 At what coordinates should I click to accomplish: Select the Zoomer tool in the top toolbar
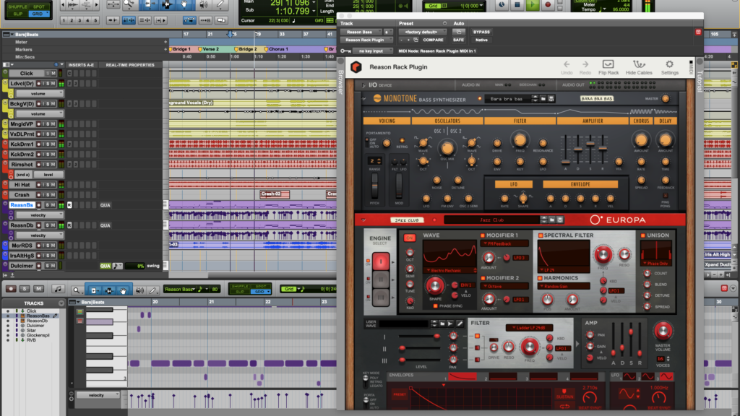(x=129, y=4)
